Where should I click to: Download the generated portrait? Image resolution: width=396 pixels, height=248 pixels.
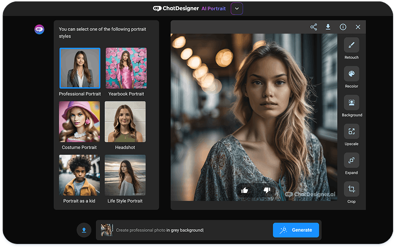point(328,27)
